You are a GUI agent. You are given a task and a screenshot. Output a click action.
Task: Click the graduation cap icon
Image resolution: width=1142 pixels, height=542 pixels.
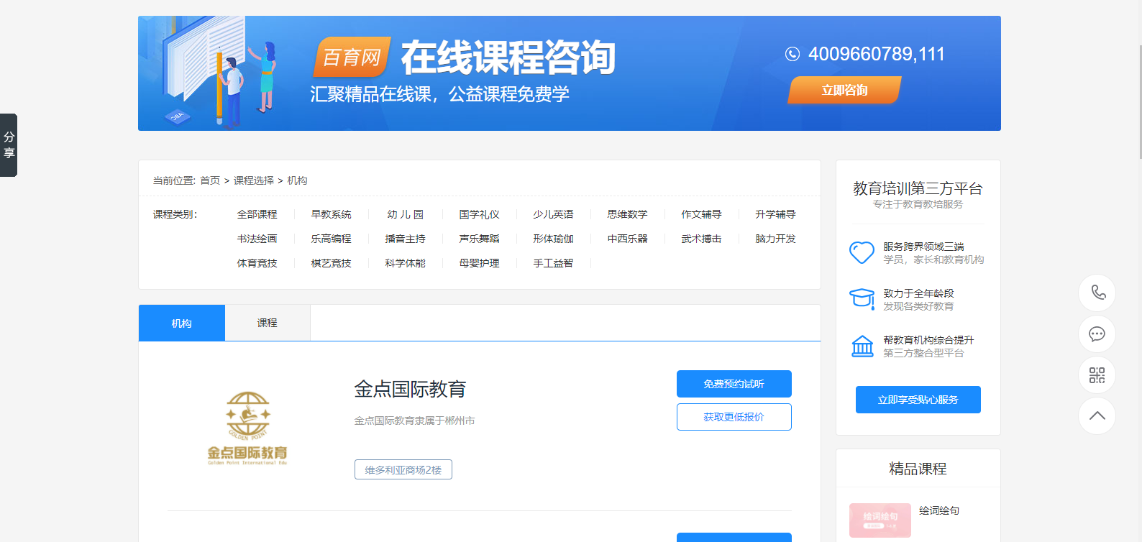coord(862,298)
